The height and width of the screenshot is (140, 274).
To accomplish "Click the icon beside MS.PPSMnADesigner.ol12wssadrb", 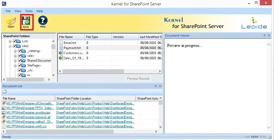I will point(4,103).
